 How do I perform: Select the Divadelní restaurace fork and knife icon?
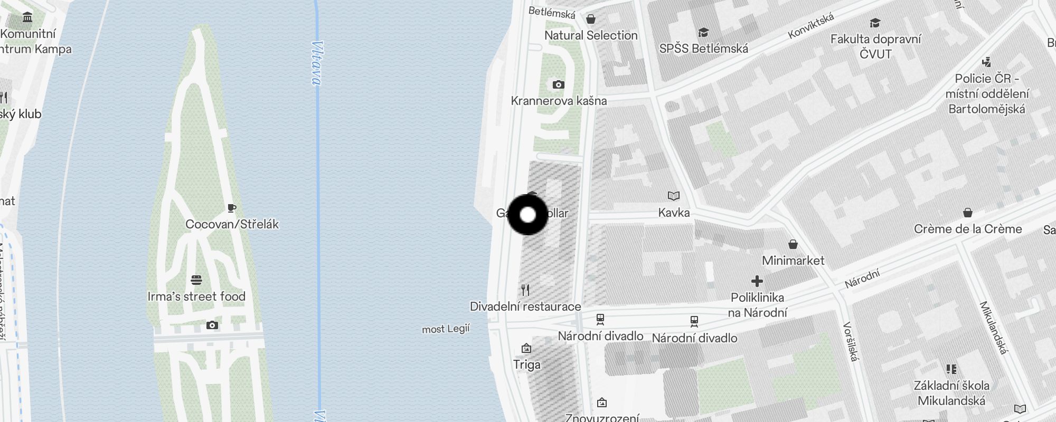525,290
